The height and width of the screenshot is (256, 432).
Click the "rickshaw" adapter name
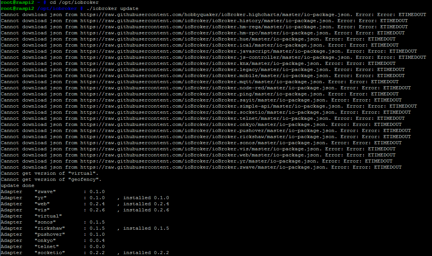coord(50,228)
